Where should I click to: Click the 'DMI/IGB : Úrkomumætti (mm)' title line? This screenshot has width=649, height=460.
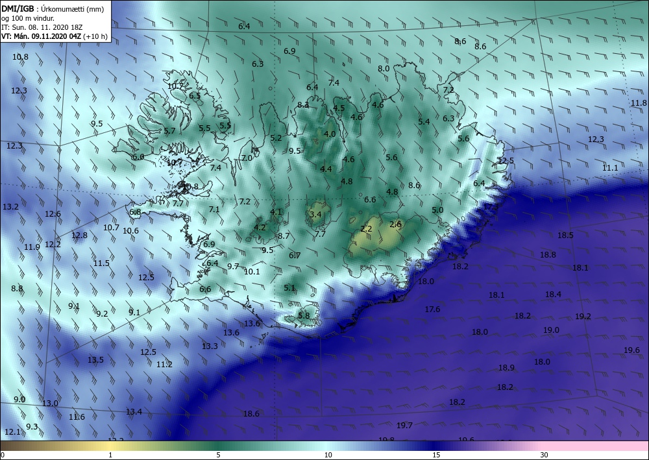pos(53,8)
